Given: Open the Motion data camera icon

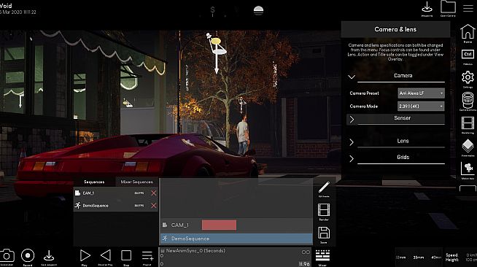Looking at the screenshot, I should pos(468,169).
